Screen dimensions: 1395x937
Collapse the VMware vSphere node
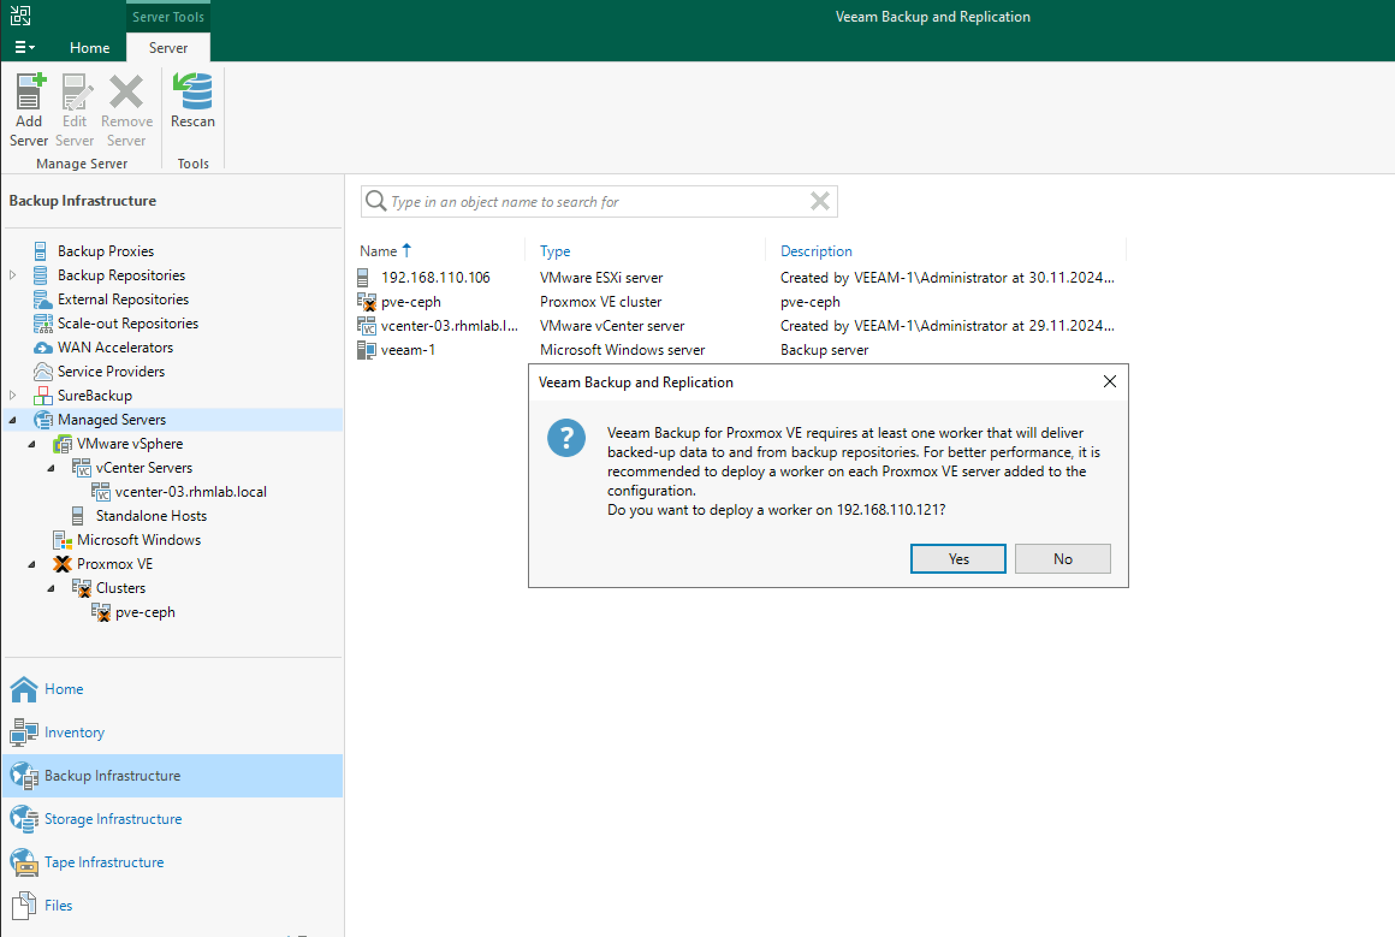pos(32,444)
